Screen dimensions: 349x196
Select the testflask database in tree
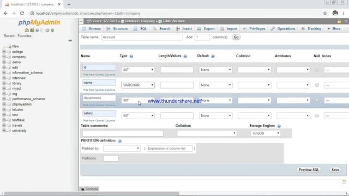(x=19, y=120)
